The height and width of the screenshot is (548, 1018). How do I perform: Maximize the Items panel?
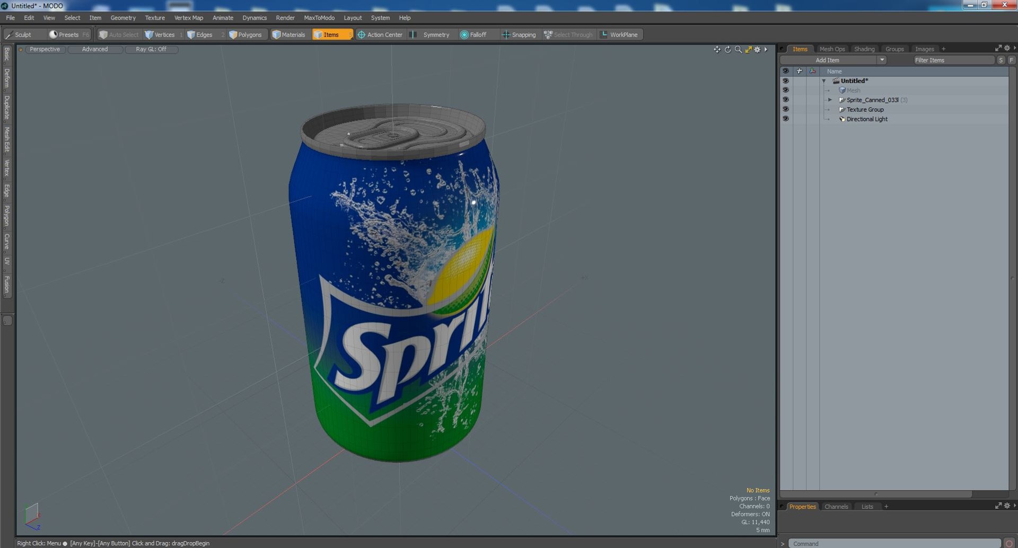tap(998, 48)
